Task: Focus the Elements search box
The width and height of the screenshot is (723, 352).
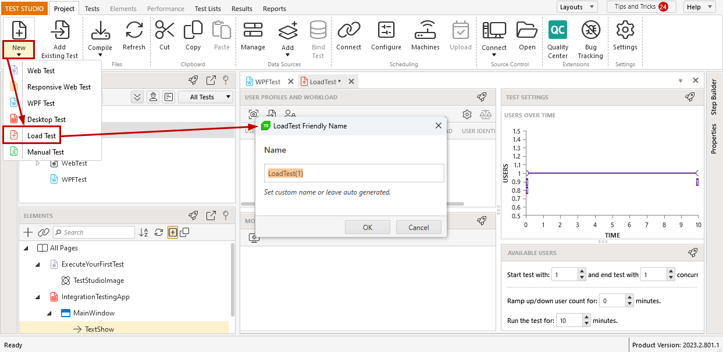Action: pos(94,232)
